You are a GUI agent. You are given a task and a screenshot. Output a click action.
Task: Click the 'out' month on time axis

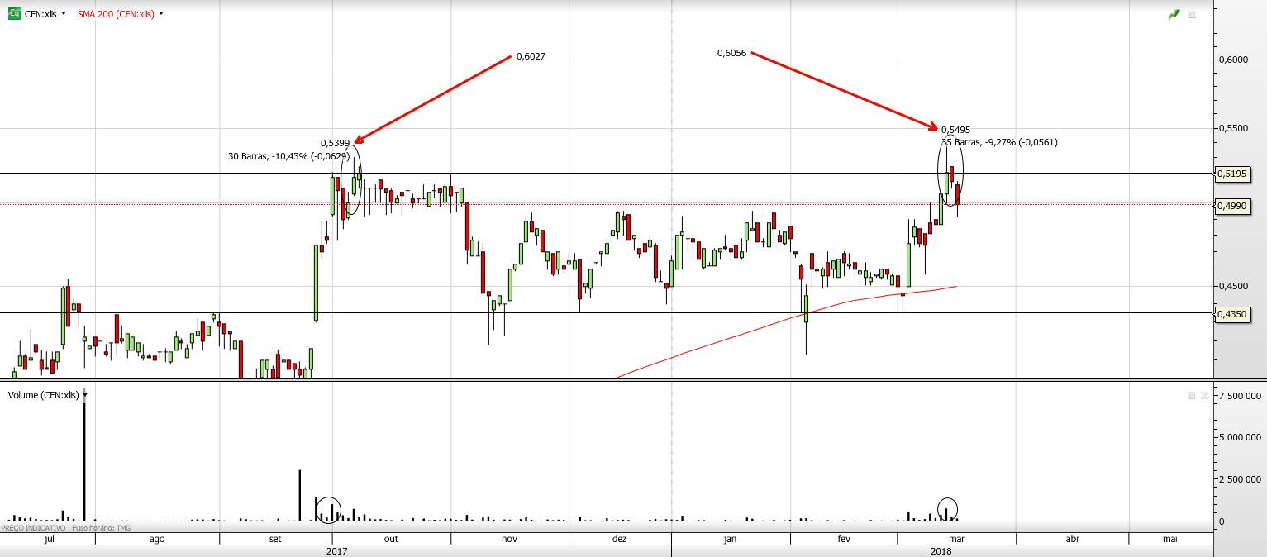point(391,539)
